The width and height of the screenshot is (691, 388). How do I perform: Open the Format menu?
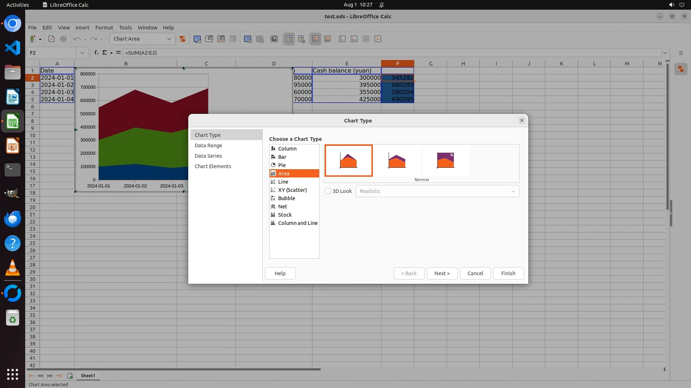tap(104, 28)
